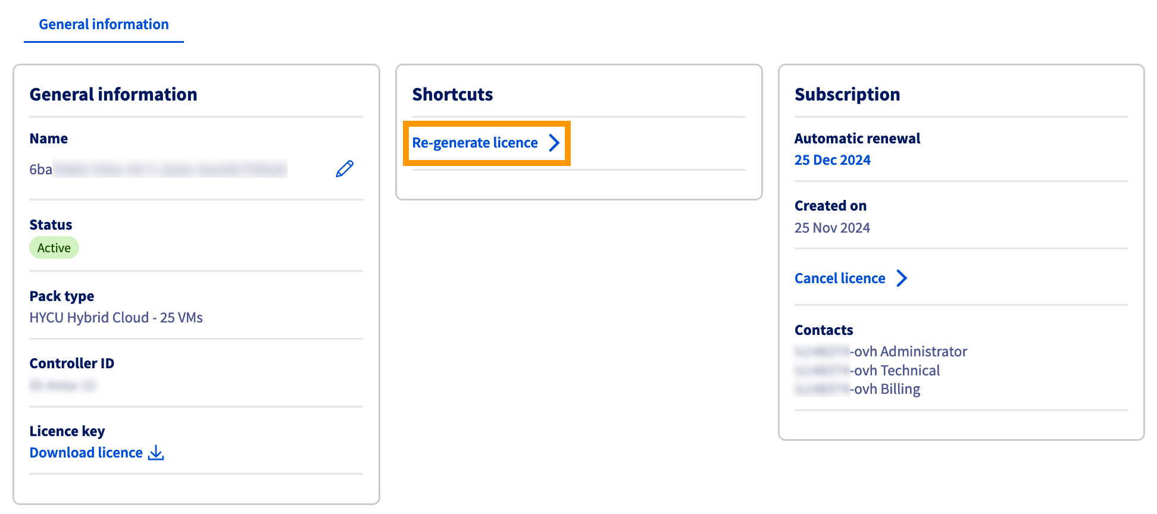This screenshot has width=1157, height=514.
Task: Toggle the highlighted Re-generate licence shortcut
Action: pyautogui.click(x=476, y=143)
